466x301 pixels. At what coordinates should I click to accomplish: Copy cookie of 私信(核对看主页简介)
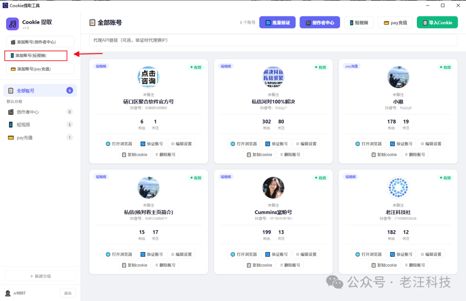pos(134,265)
